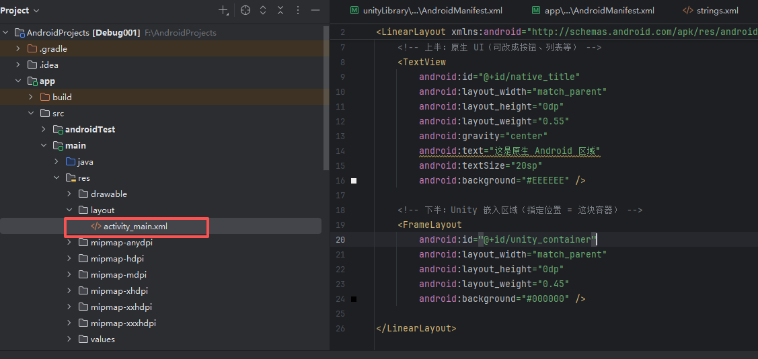Click black color swatch in line 24 gutter
The width and height of the screenshot is (758, 359).
pos(354,299)
